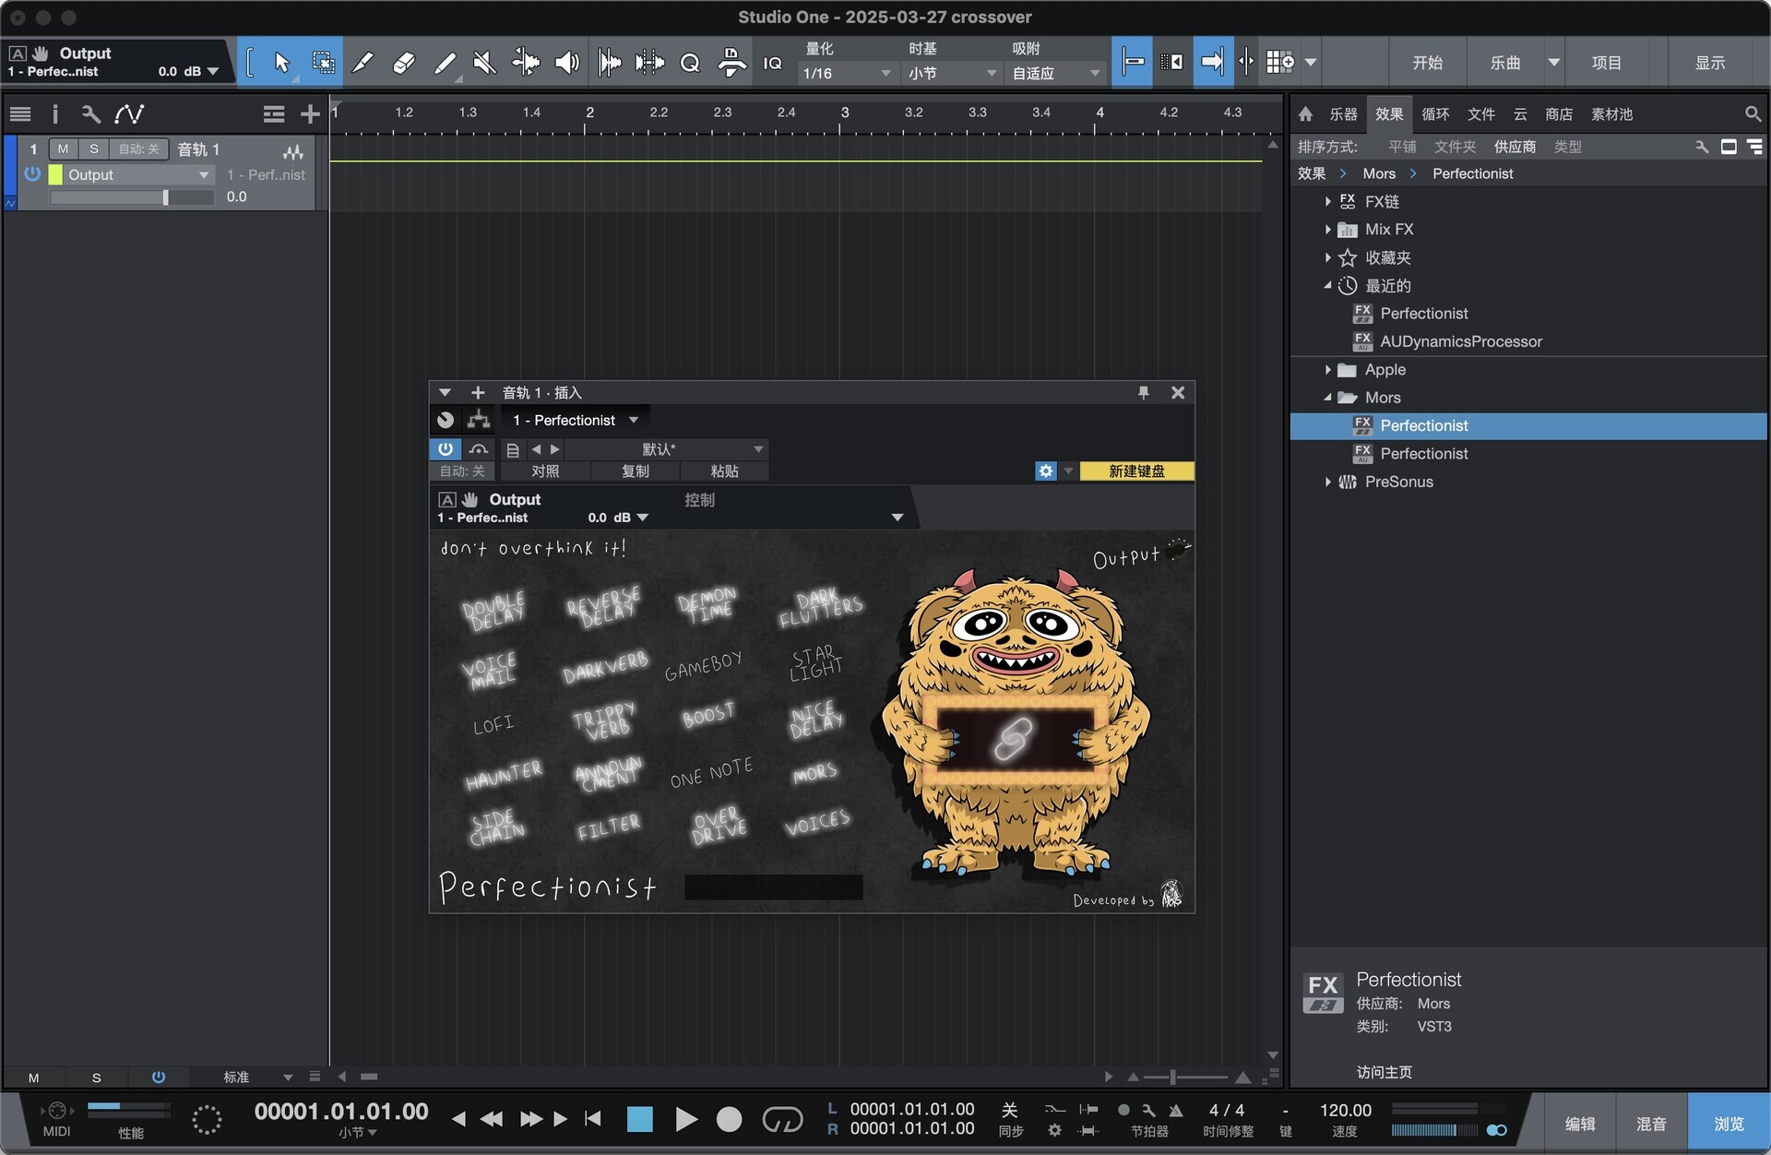Open the plugin routing icon
1771x1155 pixels.
pyautogui.click(x=478, y=420)
